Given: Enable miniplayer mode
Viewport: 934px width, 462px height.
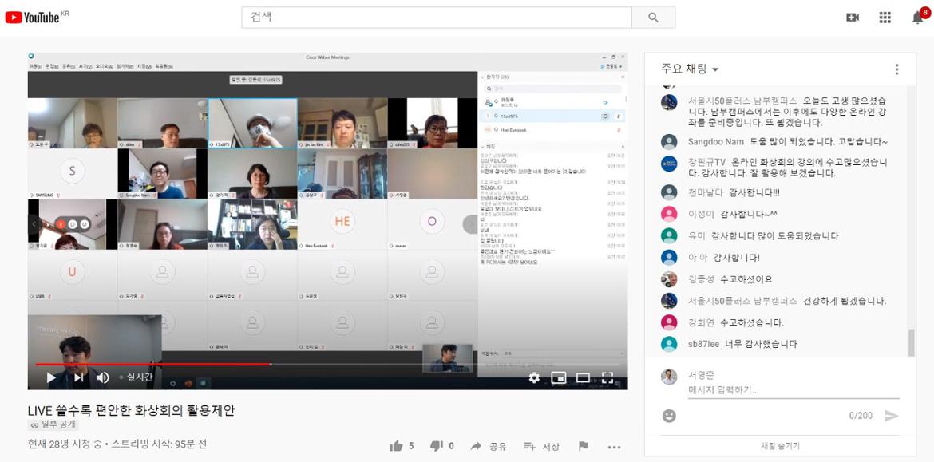Looking at the screenshot, I should pos(559,377).
